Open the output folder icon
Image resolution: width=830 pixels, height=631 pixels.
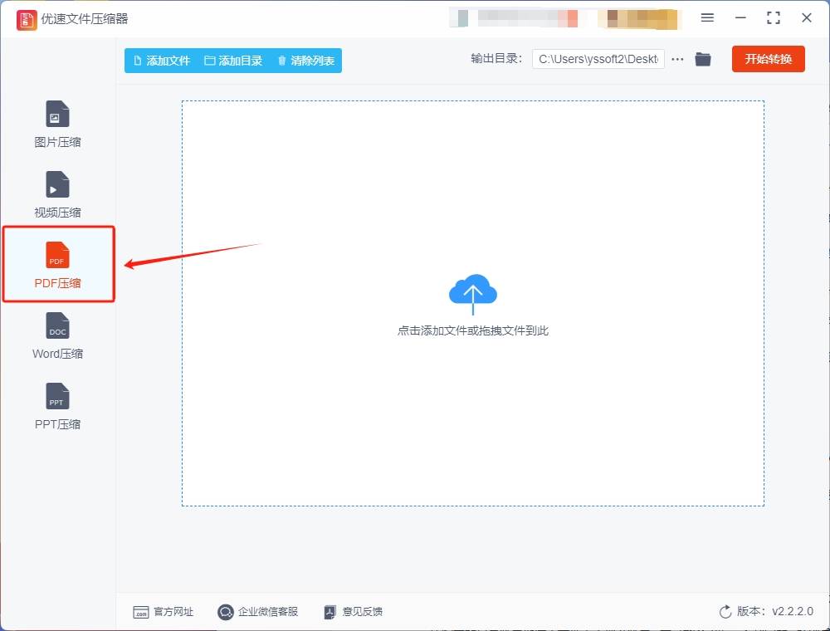tap(703, 59)
